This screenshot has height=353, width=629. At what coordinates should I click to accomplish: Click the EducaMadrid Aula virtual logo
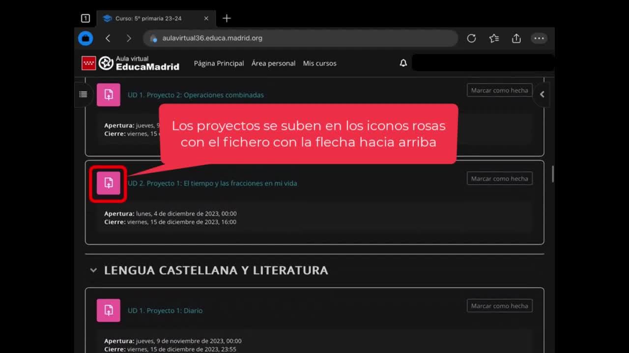130,63
